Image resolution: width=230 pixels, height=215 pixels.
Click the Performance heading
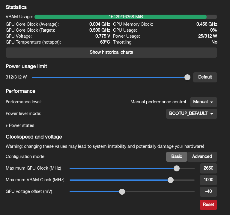20,91
